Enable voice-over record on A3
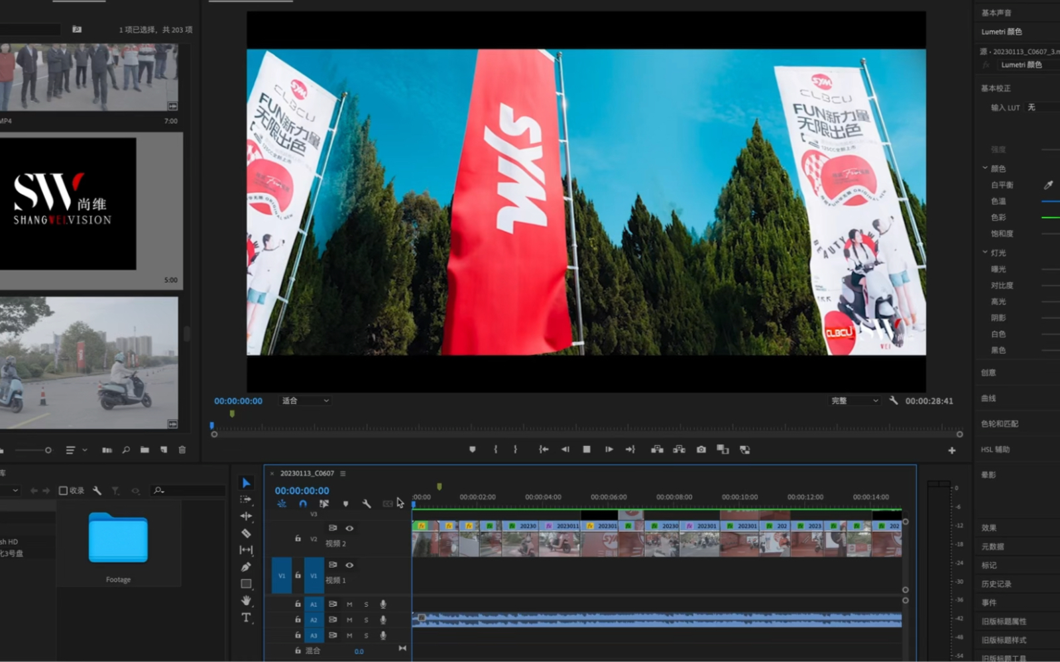The image size is (1060, 662). click(383, 635)
